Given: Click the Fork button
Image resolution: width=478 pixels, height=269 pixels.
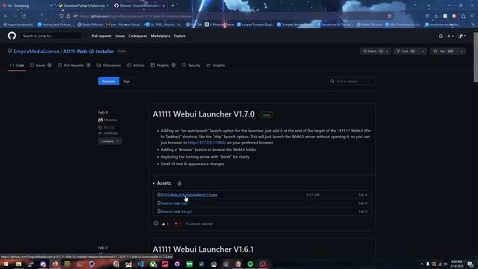Looking at the screenshot, I should click(406, 52).
